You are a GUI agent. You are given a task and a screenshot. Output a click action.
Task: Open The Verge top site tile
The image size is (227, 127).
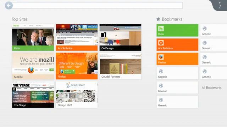point(33,95)
